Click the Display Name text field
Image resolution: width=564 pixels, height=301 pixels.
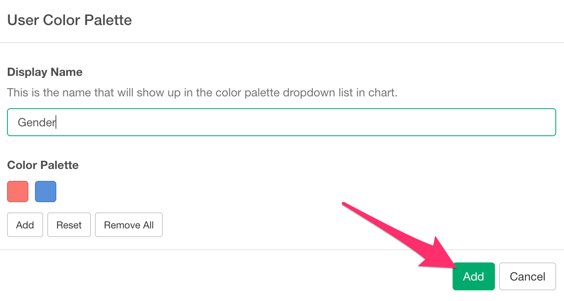(x=281, y=122)
